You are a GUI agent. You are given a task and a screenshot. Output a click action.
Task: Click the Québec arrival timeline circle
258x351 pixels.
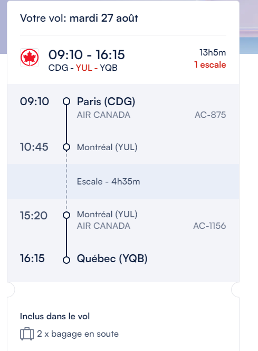[66, 260]
